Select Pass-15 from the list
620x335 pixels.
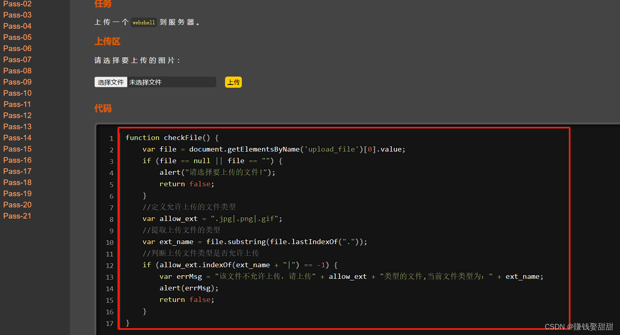point(18,149)
